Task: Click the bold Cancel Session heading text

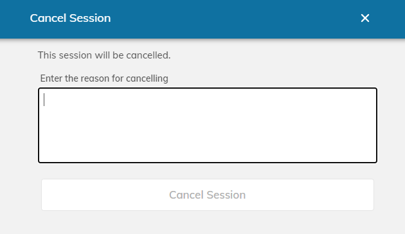Action: [x=70, y=18]
